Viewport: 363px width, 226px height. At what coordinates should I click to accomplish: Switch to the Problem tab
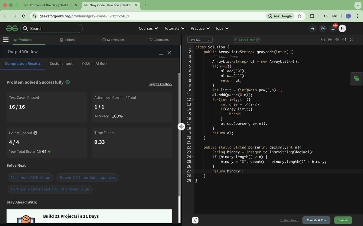[22, 40]
